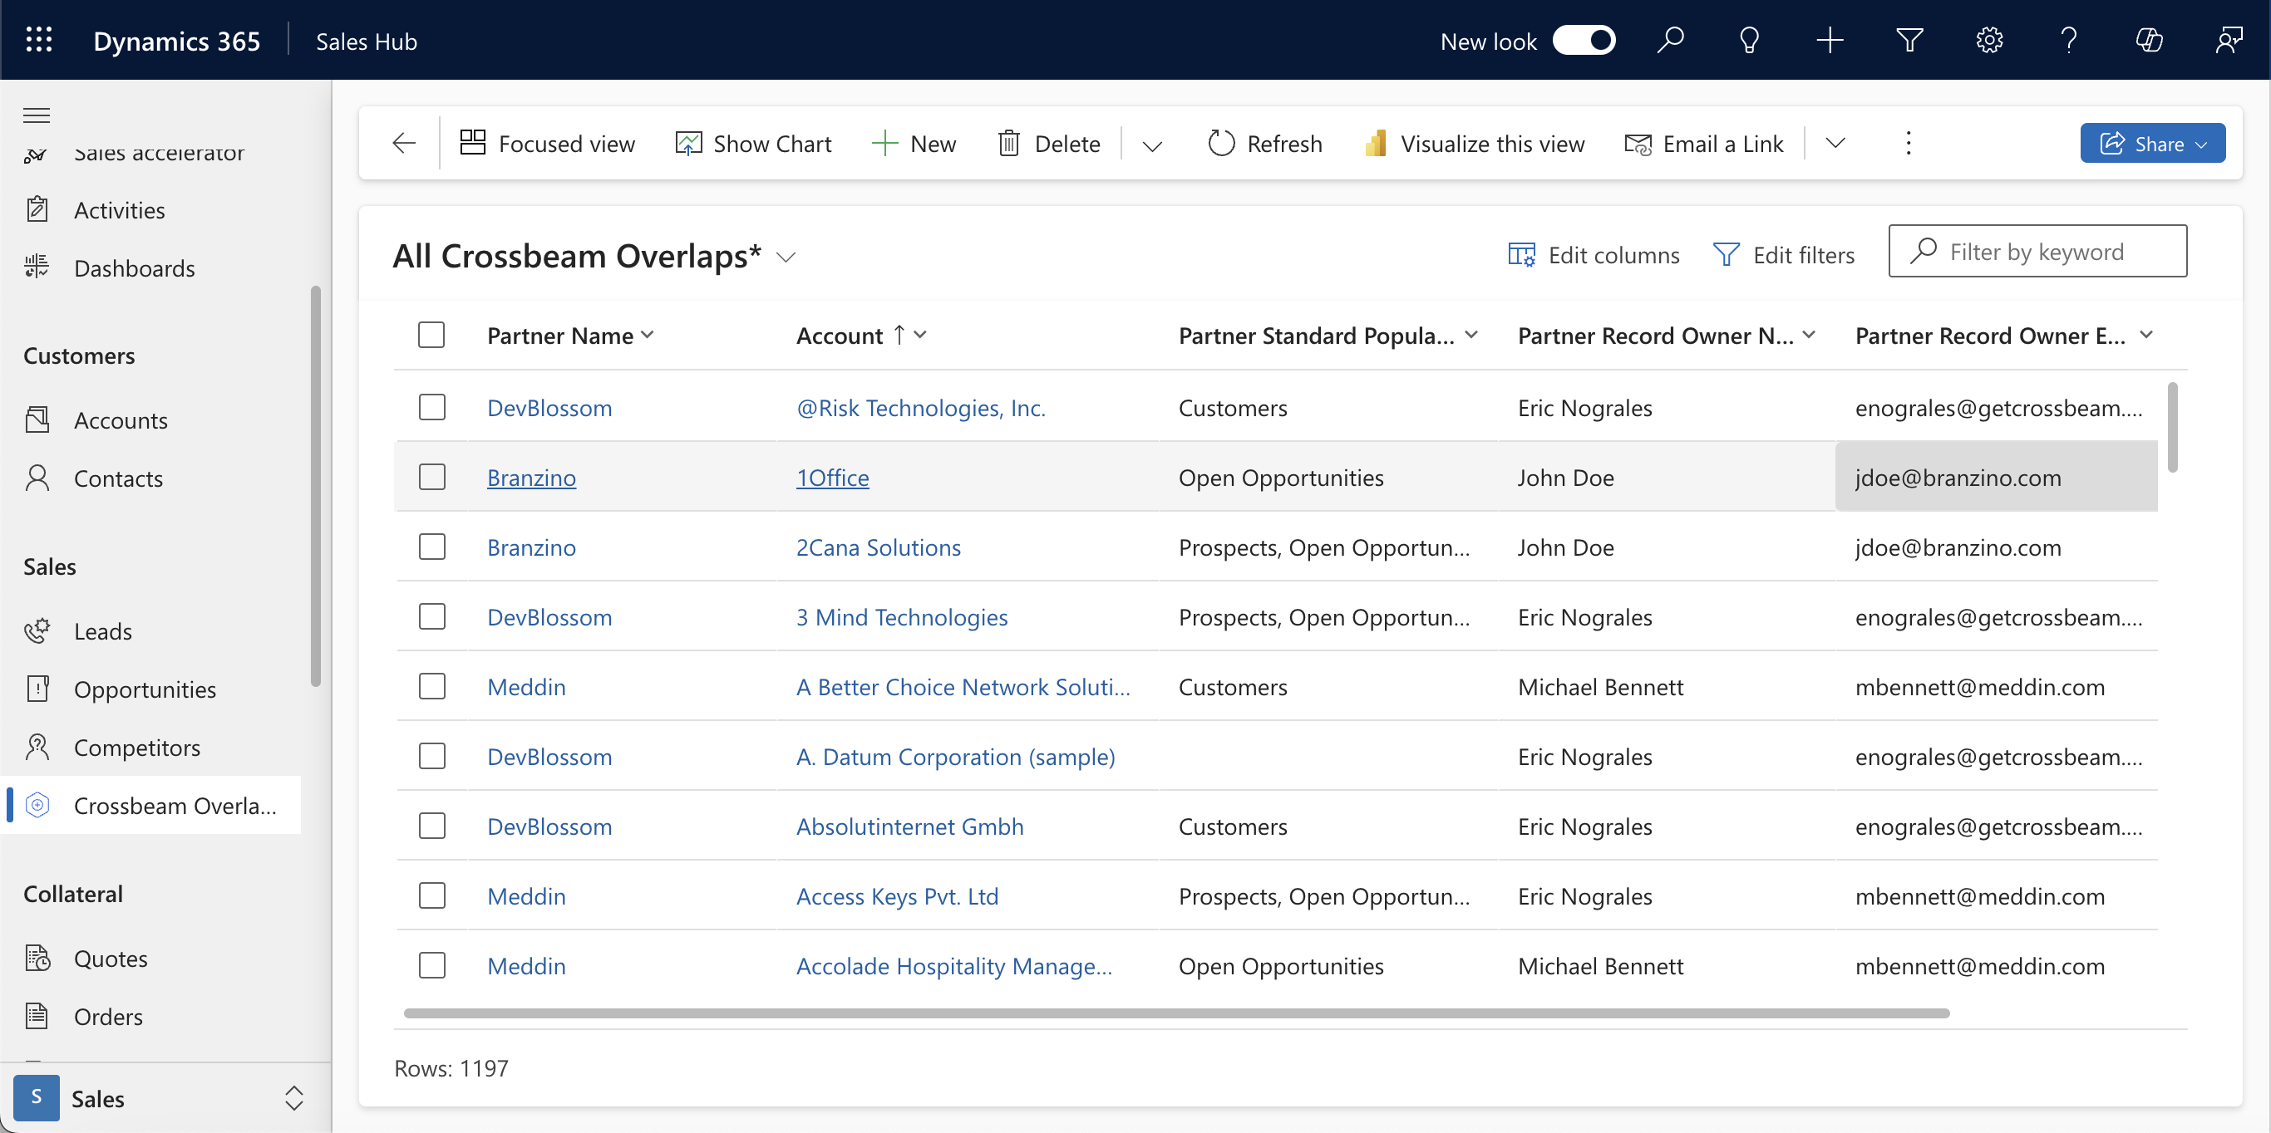The image size is (2271, 1133).
Task: Go to Accounts in the sidebar
Action: coord(120,420)
